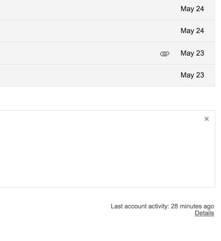The image size is (221, 241).
Task: Click empty space in the first email row
Action: tap(88, 10)
